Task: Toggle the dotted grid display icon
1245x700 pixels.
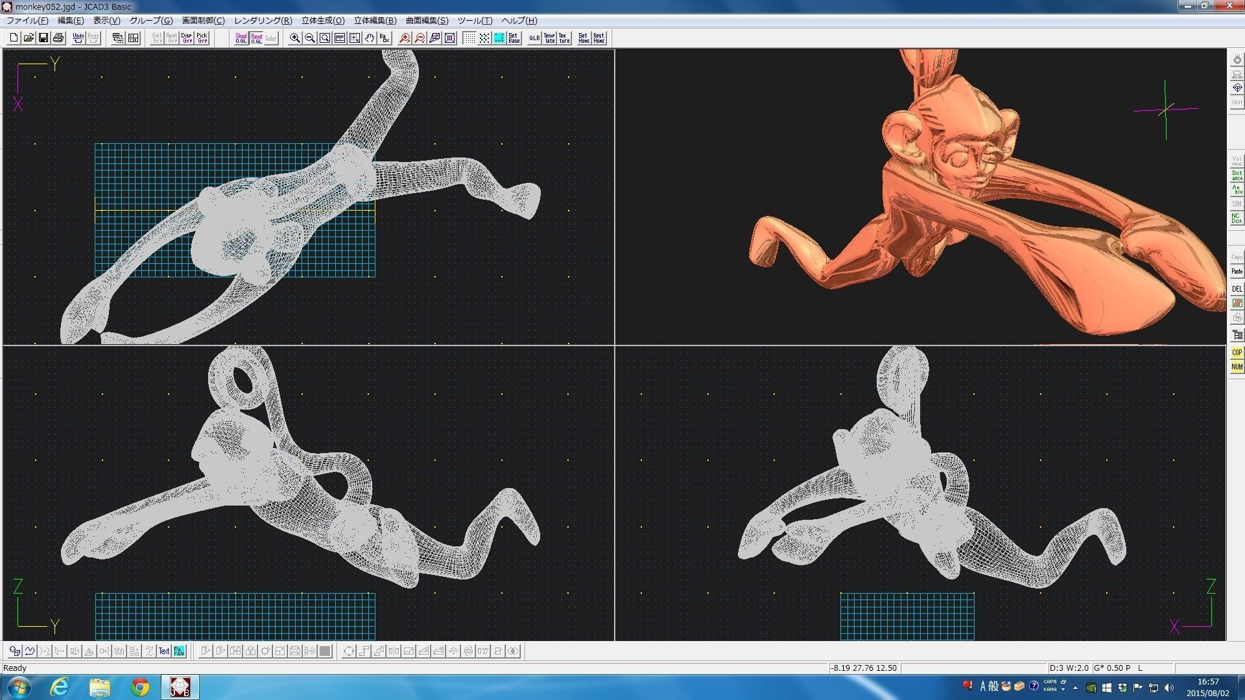Action: [x=469, y=38]
